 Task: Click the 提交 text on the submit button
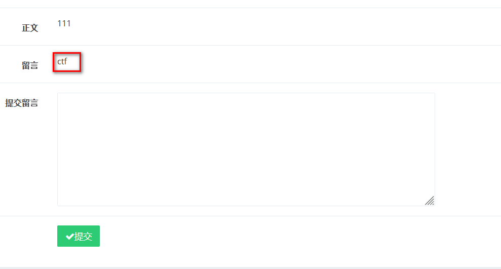coord(84,237)
